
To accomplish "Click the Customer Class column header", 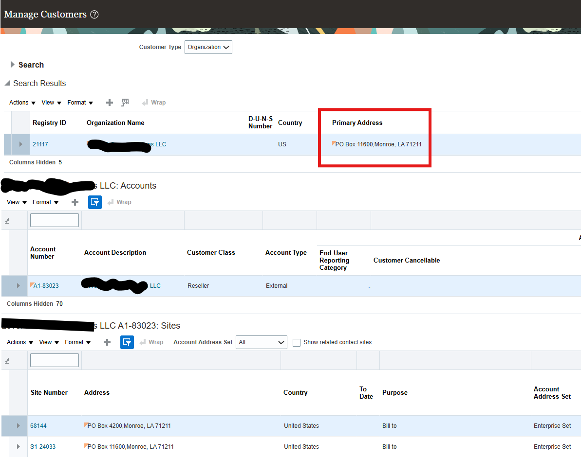I will [x=211, y=253].
